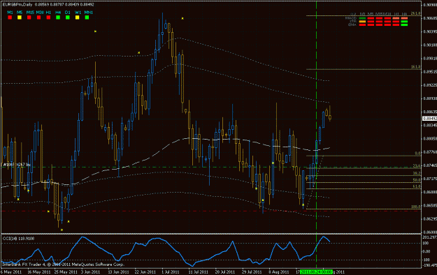
Task: Click the 8 Aug 2011 date label
Action: 279,272
